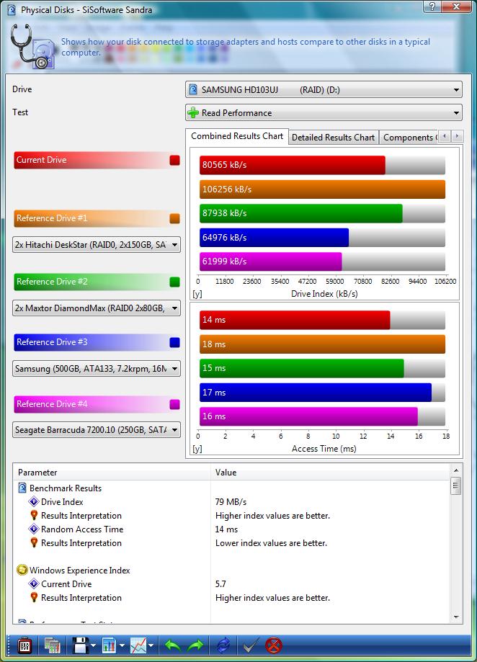This screenshot has width=477, height=662.
Task: Click the magenta 61999 kB/s bar
Action: (x=271, y=261)
